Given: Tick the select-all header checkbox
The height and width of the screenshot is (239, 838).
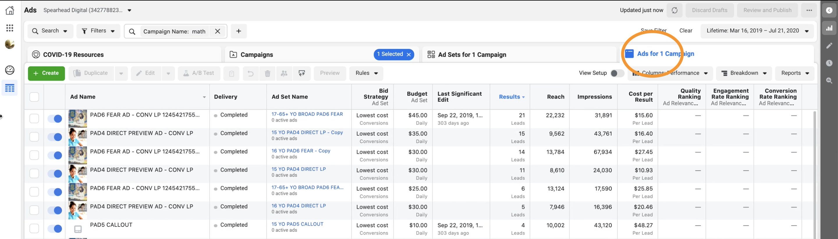Looking at the screenshot, I should 34,97.
